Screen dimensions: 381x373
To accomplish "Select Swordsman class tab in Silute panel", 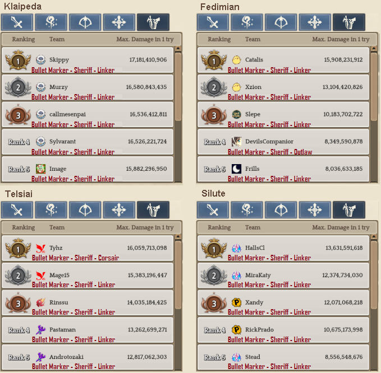I will click(x=213, y=210).
